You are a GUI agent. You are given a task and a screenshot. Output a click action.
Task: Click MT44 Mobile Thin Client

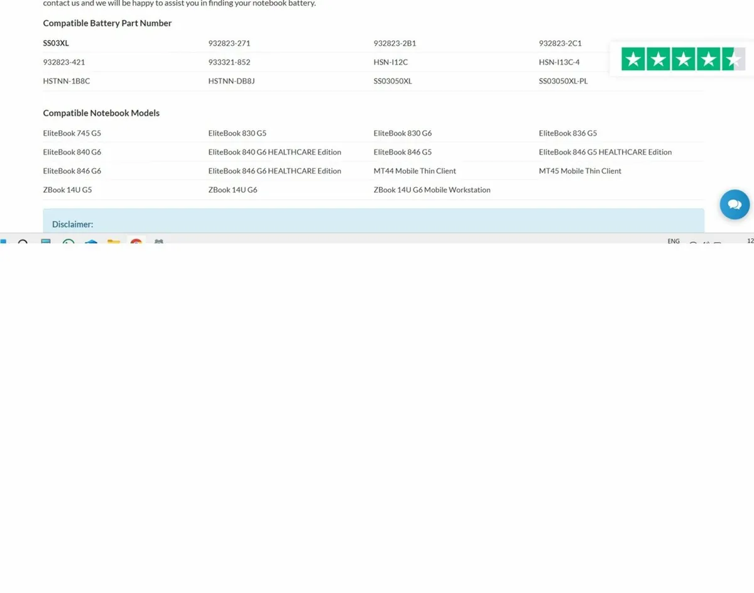[415, 171]
